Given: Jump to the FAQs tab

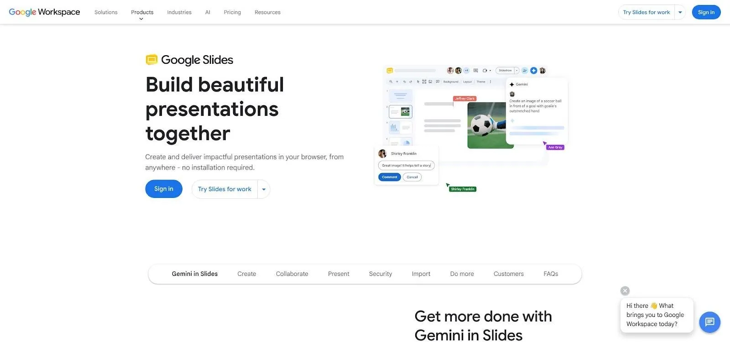Looking at the screenshot, I should coord(551,274).
